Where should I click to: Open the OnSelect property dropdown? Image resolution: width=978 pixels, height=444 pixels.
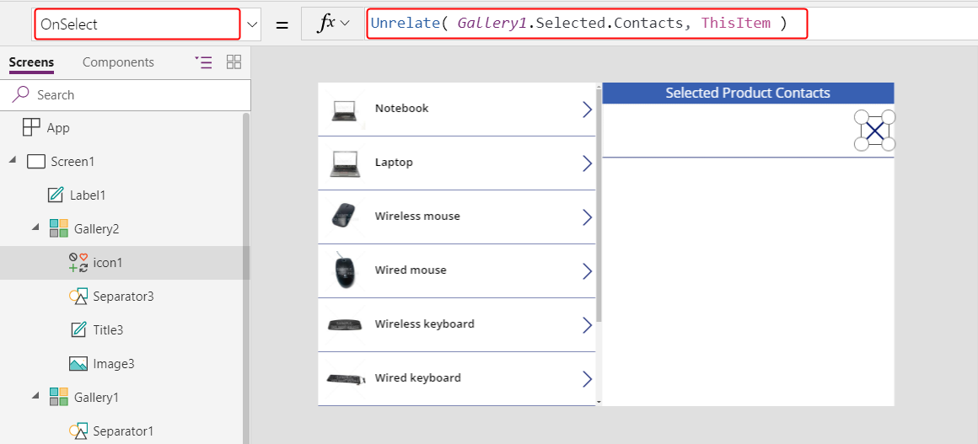click(251, 24)
